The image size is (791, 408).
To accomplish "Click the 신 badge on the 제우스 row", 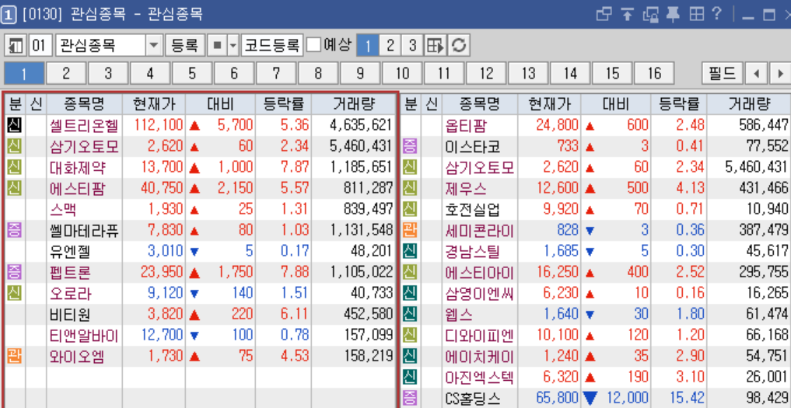I will click(410, 188).
